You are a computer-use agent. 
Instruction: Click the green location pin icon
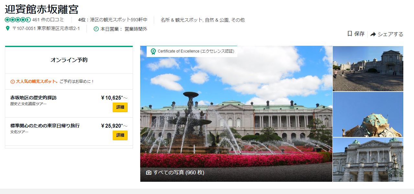tap(8, 28)
